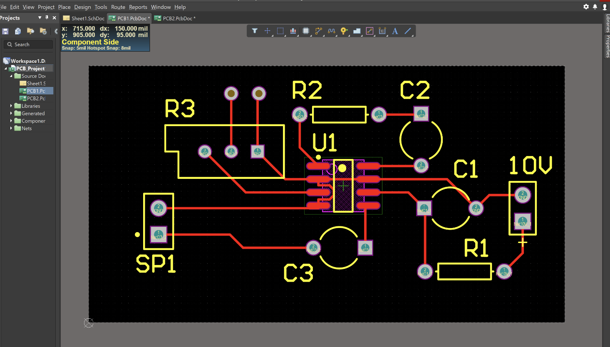Activate the Interactive Routing tool
The image size is (610, 347).
pyautogui.click(x=319, y=31)
